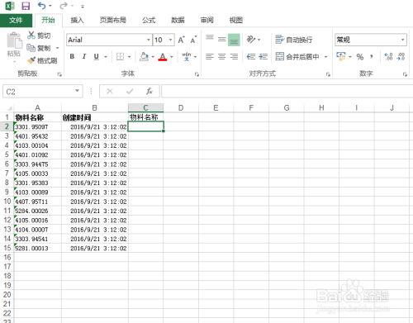Image resolution: width=413 pixels, height=323 pixels.
Task: Open the 剪贴板 clipboard dialog launcher
Action: 59,74
